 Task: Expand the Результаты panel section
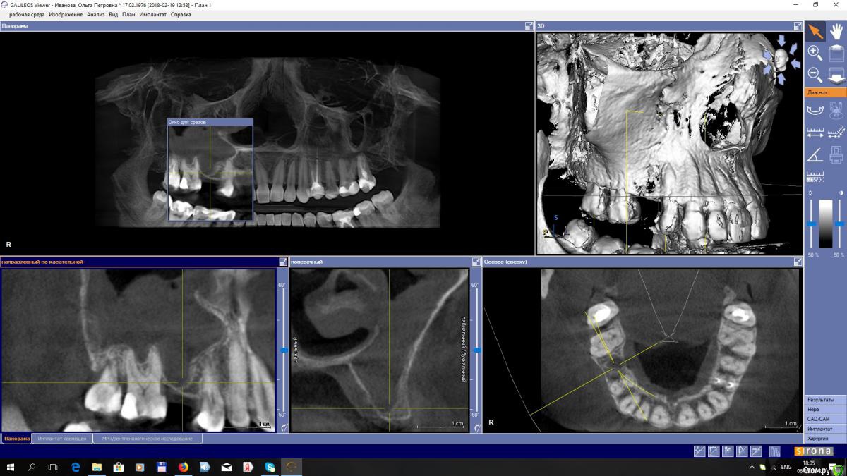tap(825, 400)
